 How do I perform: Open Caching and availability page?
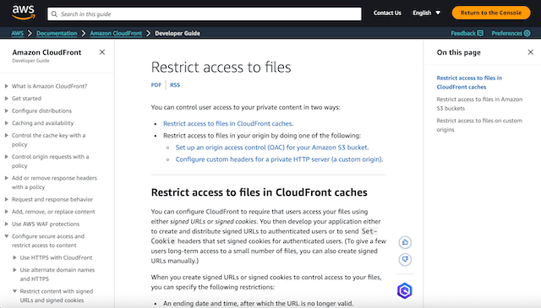[43, 123]
